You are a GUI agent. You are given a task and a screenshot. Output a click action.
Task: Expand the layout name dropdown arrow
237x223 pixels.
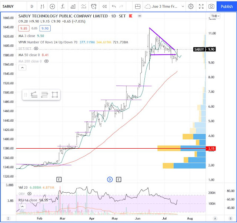183,7
